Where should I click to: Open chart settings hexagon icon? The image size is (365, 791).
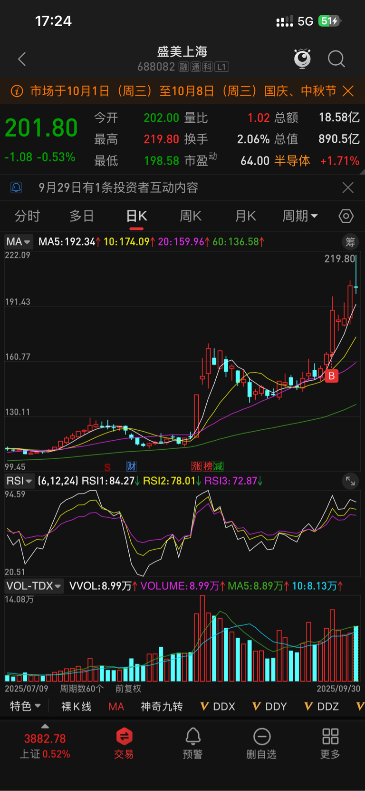click(346, 216)
